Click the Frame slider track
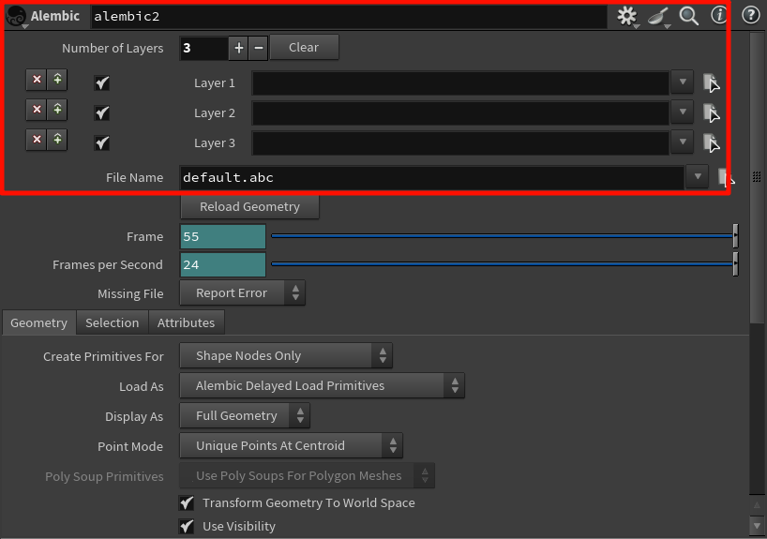Viewport: 767px width, 539px height. [x=504, y=236]
